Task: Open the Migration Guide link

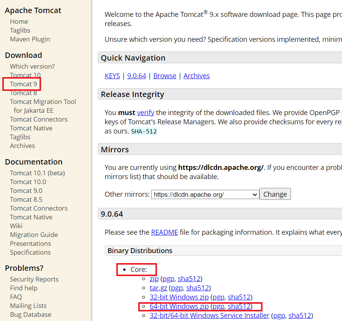Action: (x=34, y=235)
